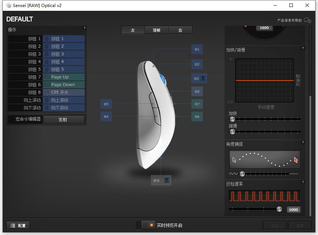Click the 减慢 deceleration slider handle
The height and width of the screenshot is (235, 318).
click(x=232, y=132)
